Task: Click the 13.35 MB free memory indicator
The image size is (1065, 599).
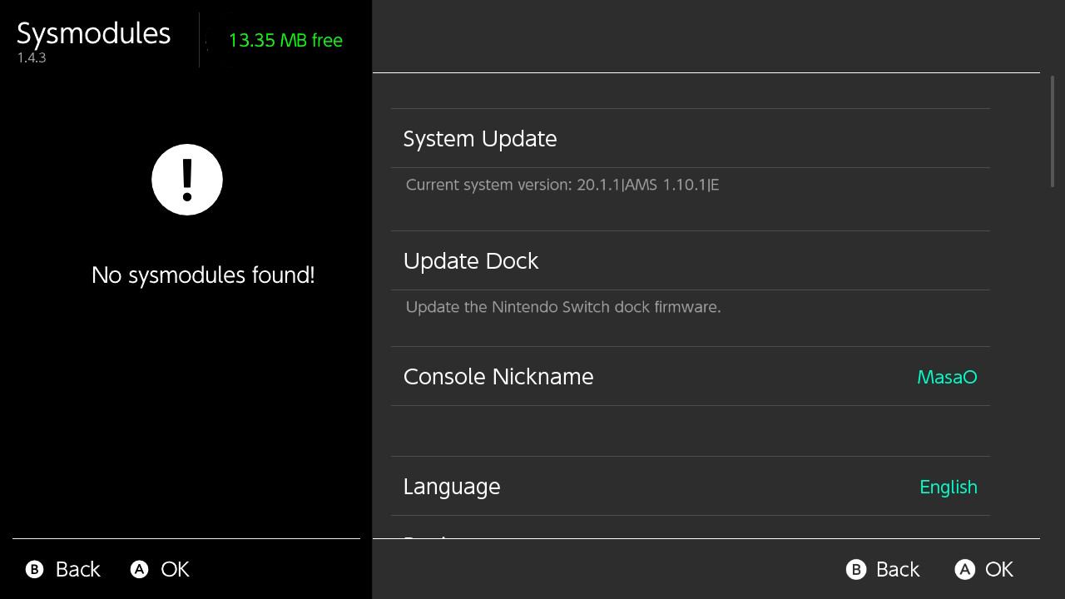Action: coord(285,40)
